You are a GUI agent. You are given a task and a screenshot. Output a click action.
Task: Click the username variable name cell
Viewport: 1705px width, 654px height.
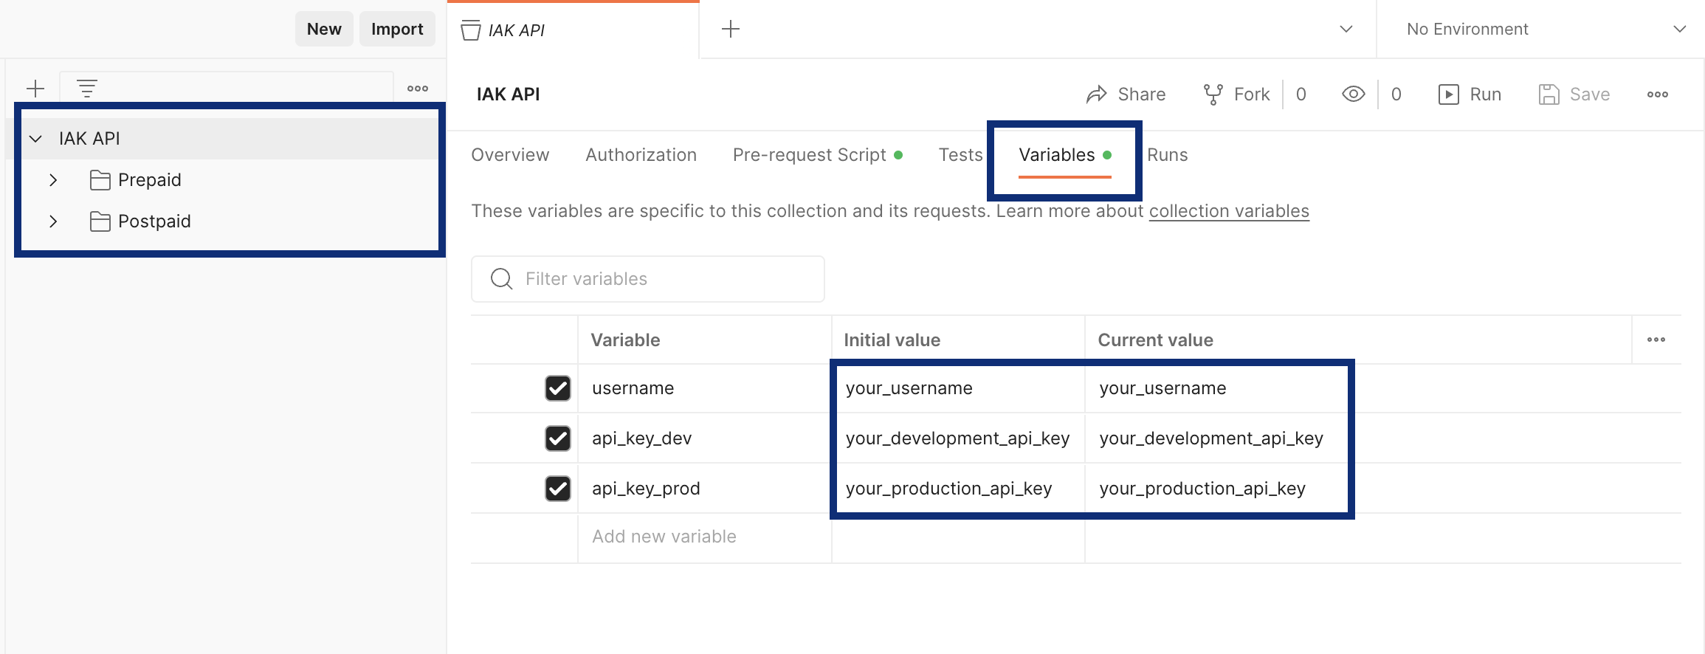(705, 388)
